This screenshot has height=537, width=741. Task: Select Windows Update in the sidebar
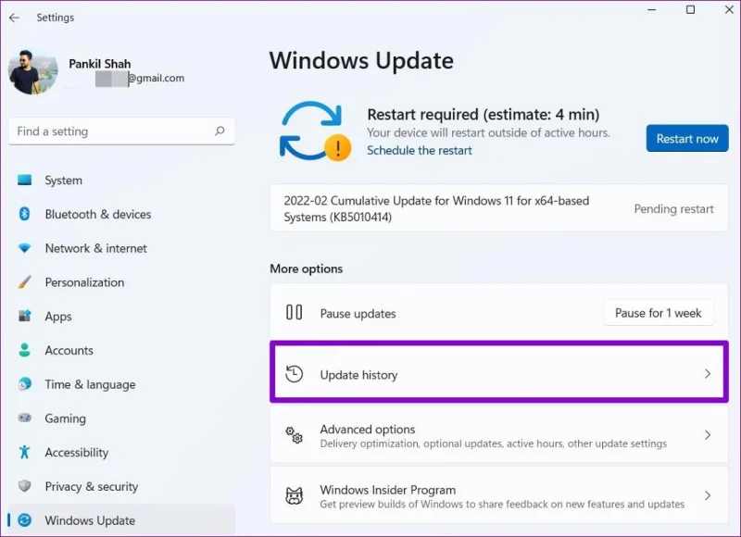click(x=121, y=520)
